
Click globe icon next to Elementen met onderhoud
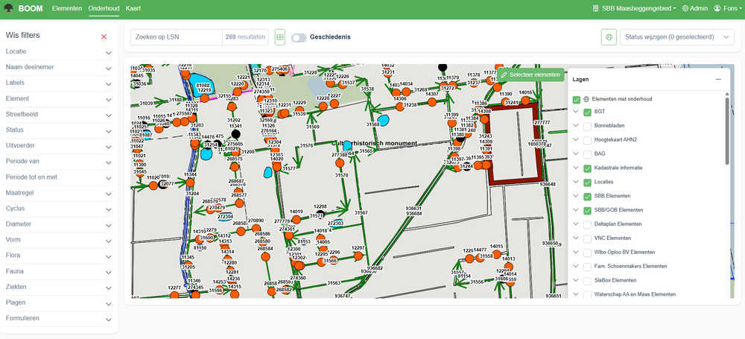(586, 99)
